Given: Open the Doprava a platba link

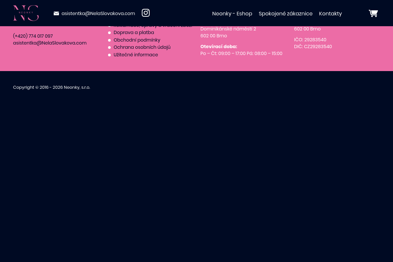Looking at the screenshot, I should (134, 32).
